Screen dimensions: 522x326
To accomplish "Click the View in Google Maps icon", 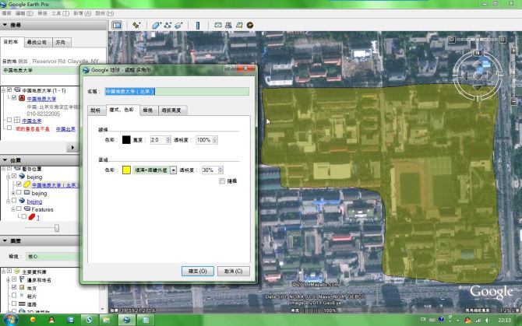I will coord(239,25).
